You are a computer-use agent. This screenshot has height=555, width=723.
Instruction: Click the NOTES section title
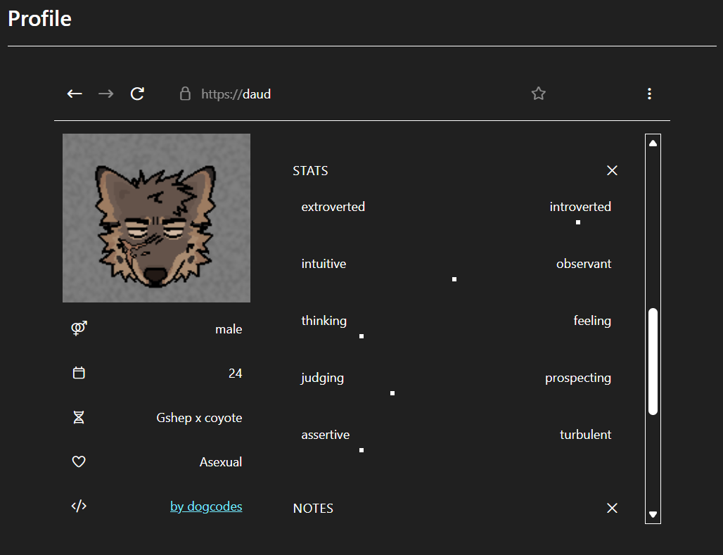[313, 508]
